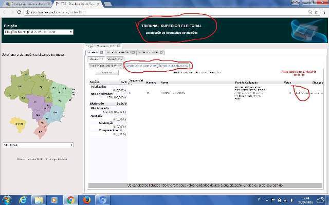Switch to the Vereador tab
This screenshot has height=205, width=329.
pos(115,59)
